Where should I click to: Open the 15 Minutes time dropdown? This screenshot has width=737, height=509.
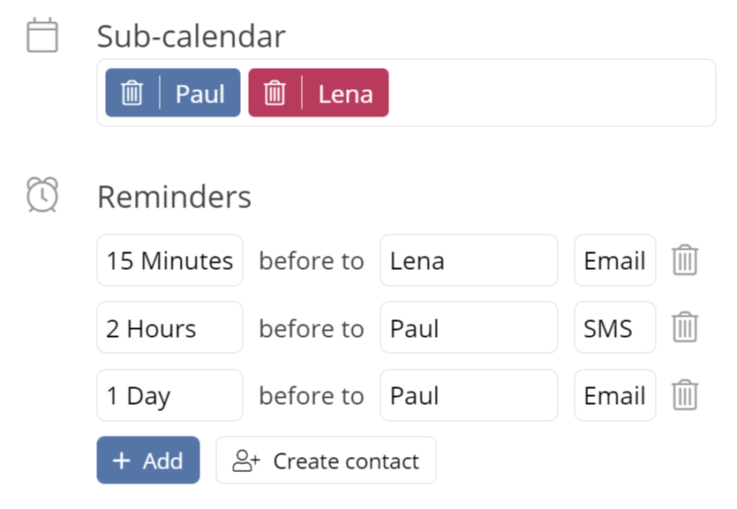(x=169, y=260)
